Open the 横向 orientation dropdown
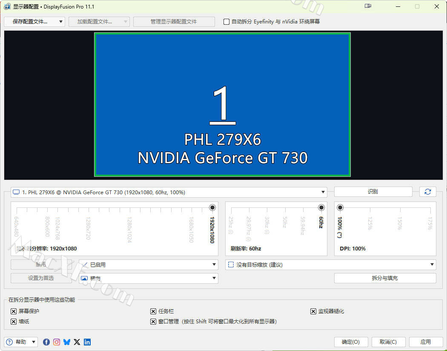The height and width of the screenshot is (351, 447). click(149, 278)
